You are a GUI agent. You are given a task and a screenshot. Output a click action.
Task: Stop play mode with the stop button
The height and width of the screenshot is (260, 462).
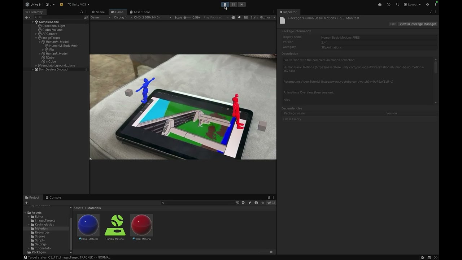pos(225,4)
